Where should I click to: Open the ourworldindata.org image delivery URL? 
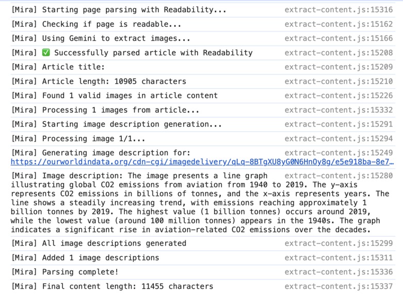coord(202,162)
